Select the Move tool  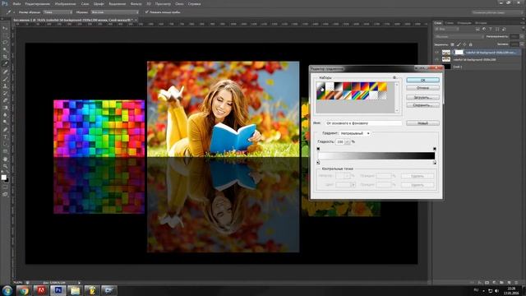pos(5,28)
